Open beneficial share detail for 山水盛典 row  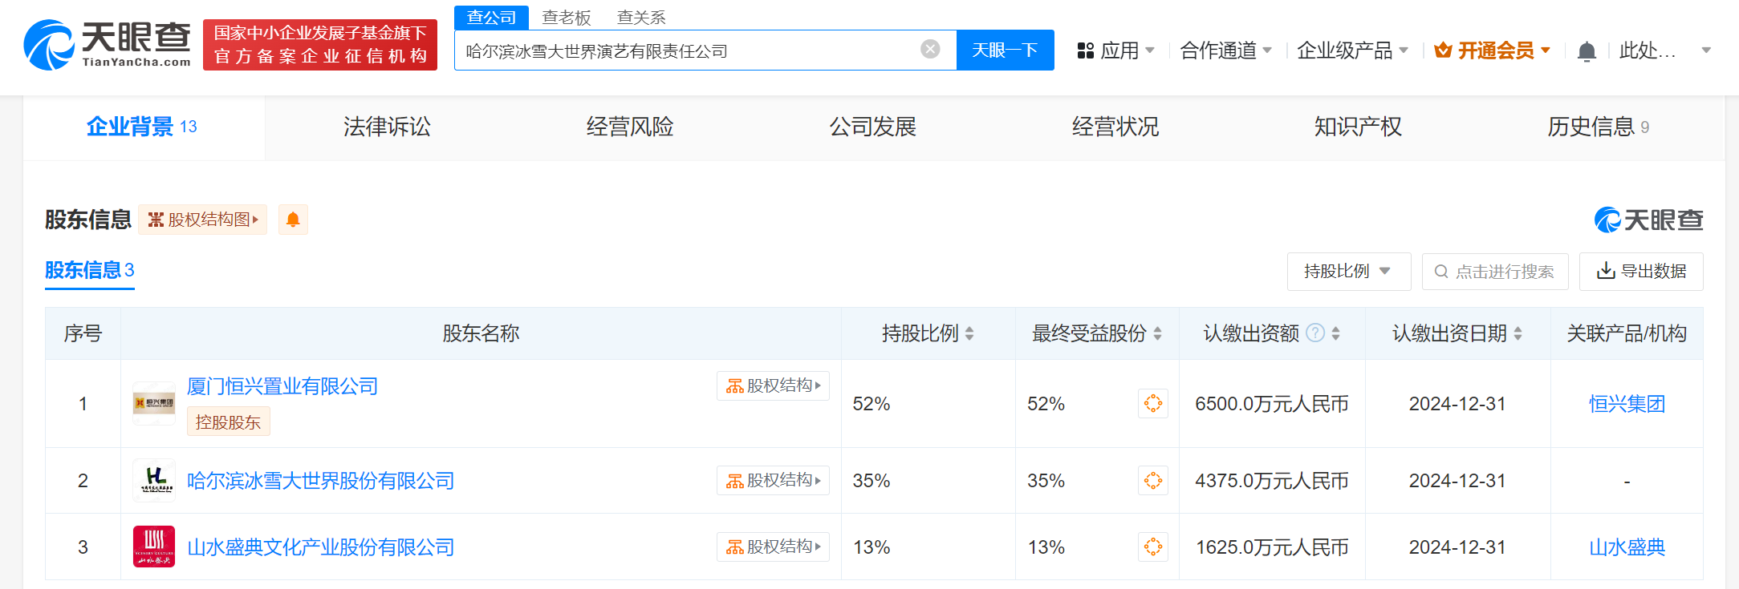(x=1152, y=547)
